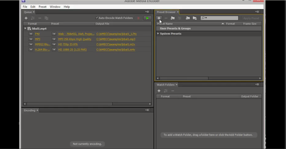Expand the System Presets group
286x149 pixels.
pyautogui.click(x=158, y=33)
